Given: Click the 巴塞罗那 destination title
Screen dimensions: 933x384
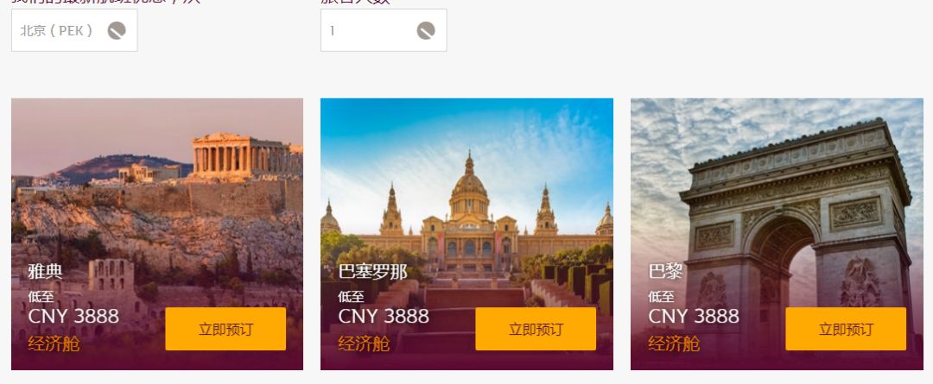Looking at the screenshot, I should pyautogui.click(x=372, y=272).
